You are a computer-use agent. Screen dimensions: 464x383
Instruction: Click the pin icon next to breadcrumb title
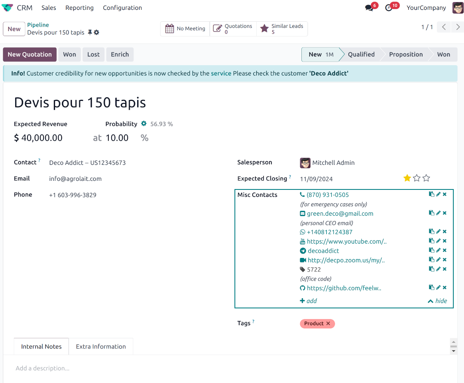[90, 32]
